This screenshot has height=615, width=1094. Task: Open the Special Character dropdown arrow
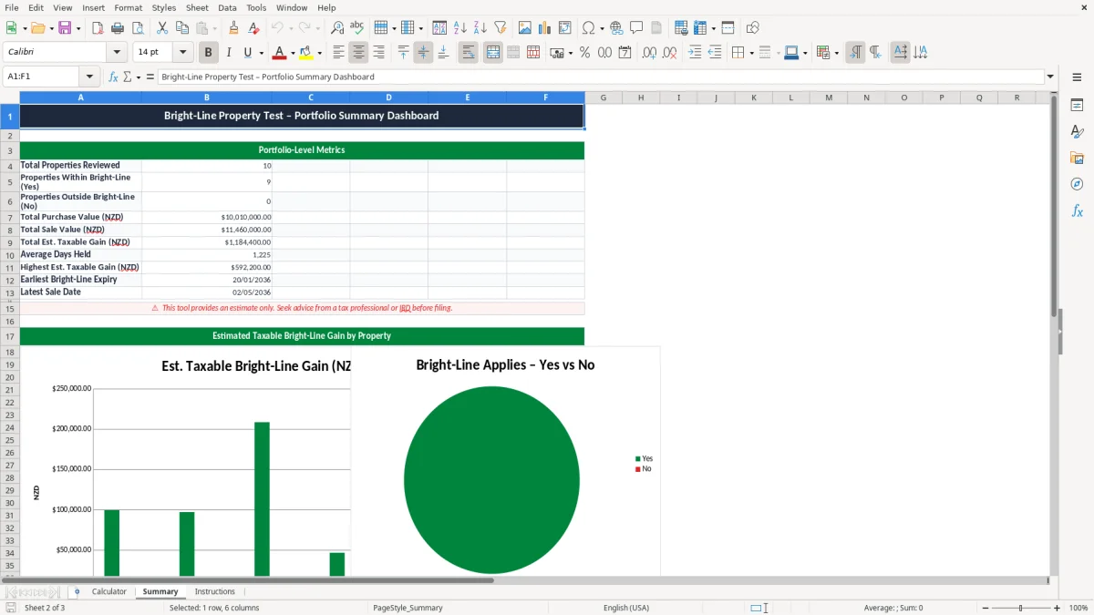point(603,28)
